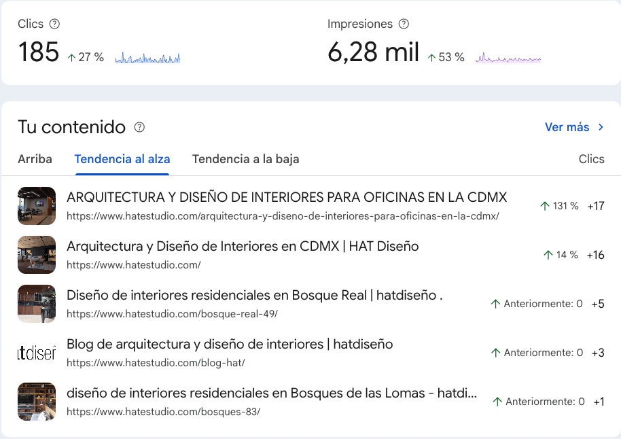Open the help icon beside Clics
The height and width of the screenshot is (439, 621).
[54, 24]
